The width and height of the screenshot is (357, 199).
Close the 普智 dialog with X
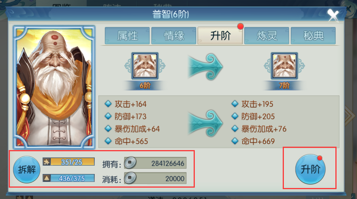[333, 15]
